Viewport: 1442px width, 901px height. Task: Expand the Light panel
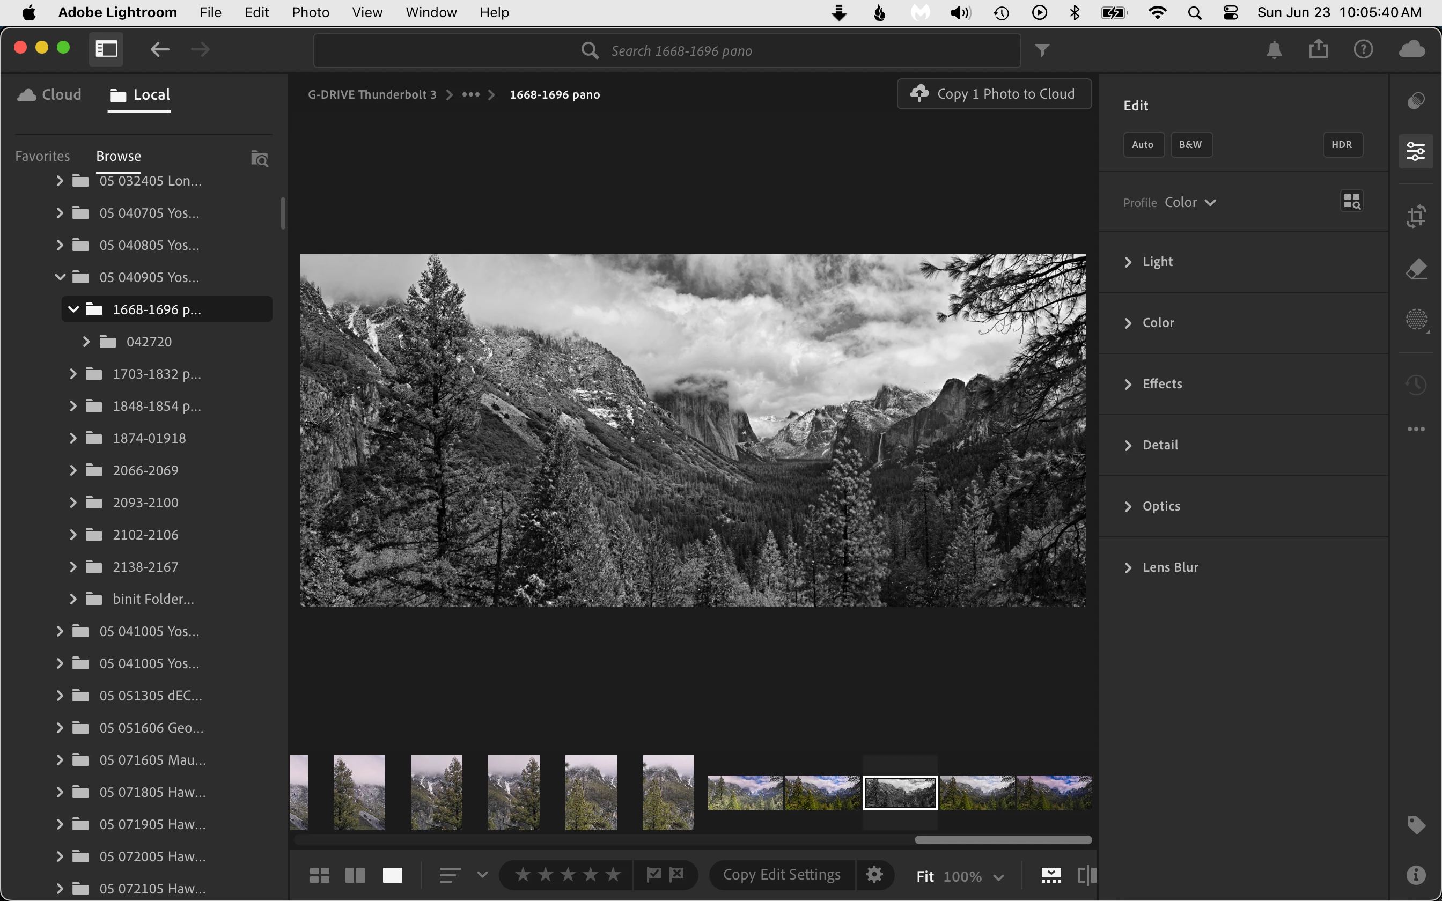point(1157,262)
